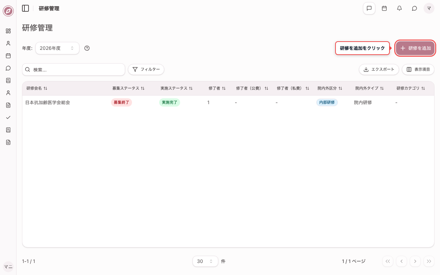440x275 pixels.
Task: Open the person icon directly above the checkmark's document icon
Action: [8, 93]
